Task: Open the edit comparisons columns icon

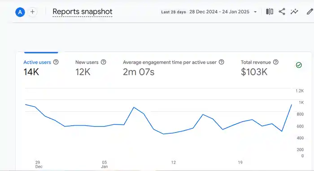Action: 270,12
